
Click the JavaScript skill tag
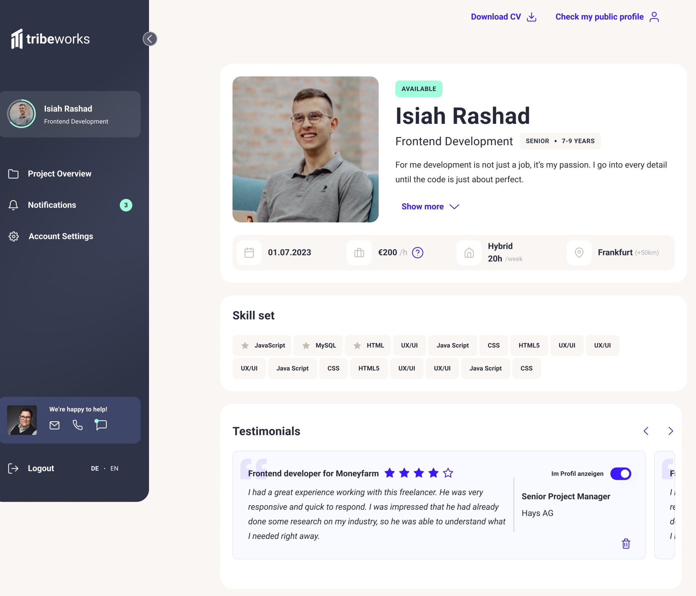(262, 345)
